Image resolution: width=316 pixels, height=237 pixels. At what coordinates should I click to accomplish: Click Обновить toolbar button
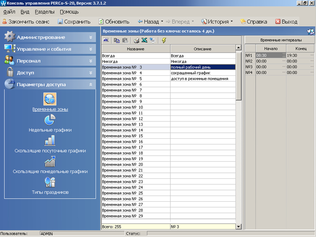(x=114, y=22)
